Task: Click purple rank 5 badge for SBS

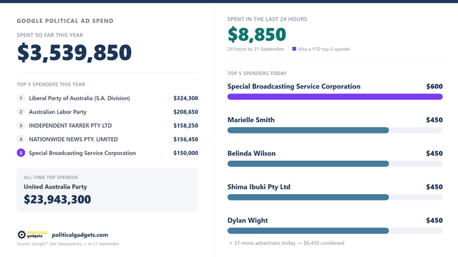Action: click(x=21, y=153)
